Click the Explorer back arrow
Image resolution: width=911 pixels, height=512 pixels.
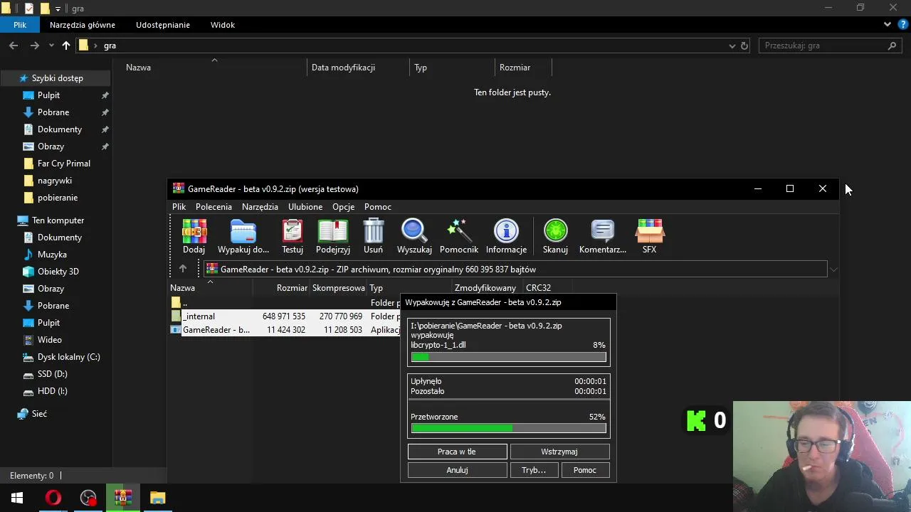[x=14, y=46]
